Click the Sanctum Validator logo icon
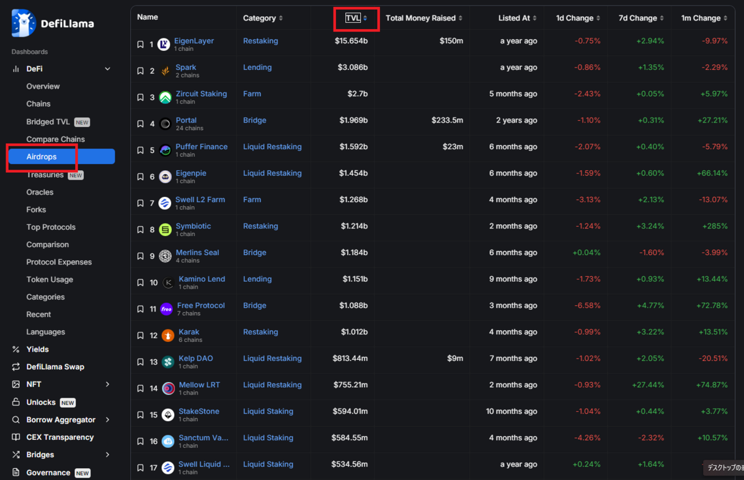The height and width of the screenshot is (480, 744). 168,442
